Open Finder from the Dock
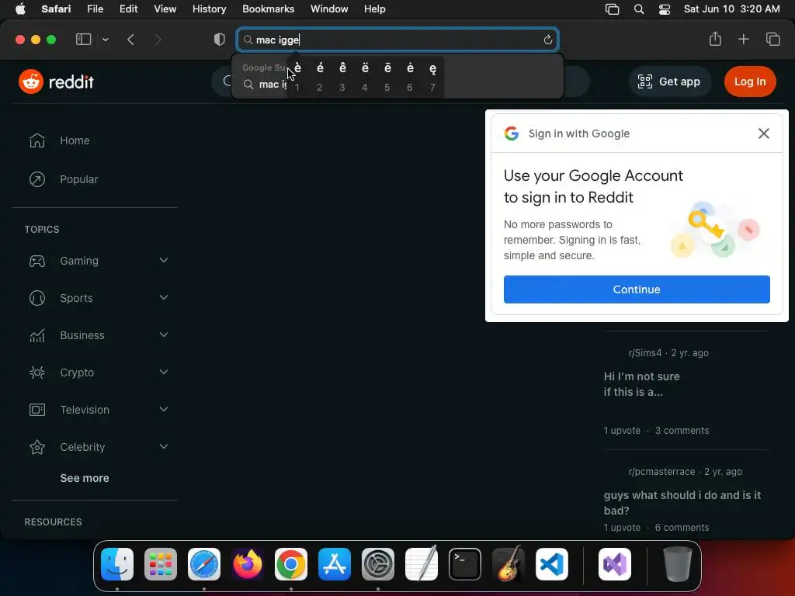The image size is (795, 596). point(117,564)
